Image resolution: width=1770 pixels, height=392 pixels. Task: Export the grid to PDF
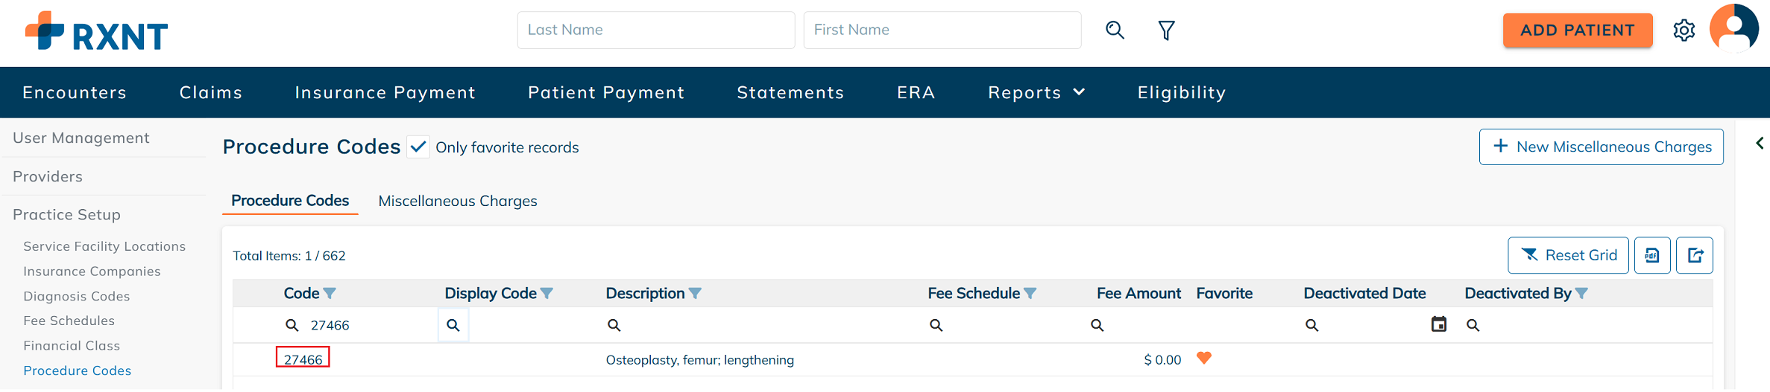[1652, 256]
